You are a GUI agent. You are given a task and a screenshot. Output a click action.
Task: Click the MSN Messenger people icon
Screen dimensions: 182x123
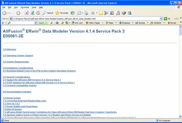pos(129,13)
